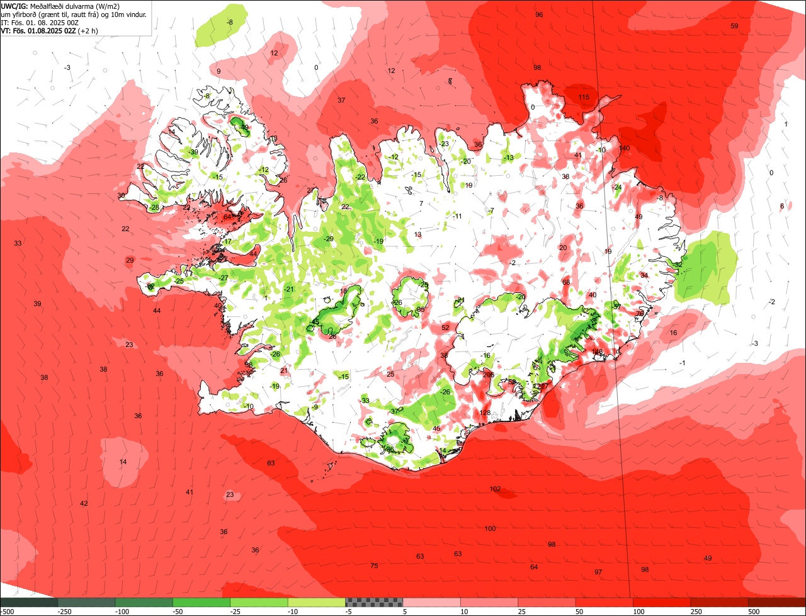The image size is (806, 616).
Task: Select the 500 label on the legend scale
Action: pyautogui.click(x=754, y=612)
